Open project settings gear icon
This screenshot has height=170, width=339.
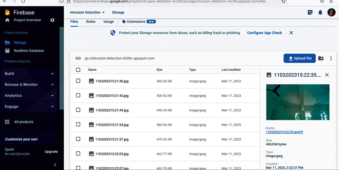52,20
